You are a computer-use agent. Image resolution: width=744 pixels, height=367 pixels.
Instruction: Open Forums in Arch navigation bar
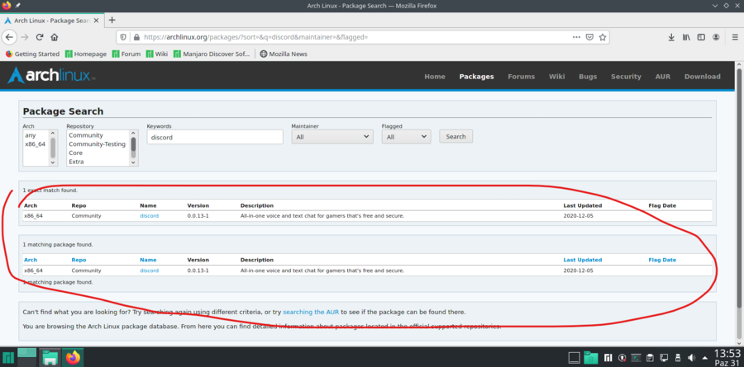tap(521, 76)
